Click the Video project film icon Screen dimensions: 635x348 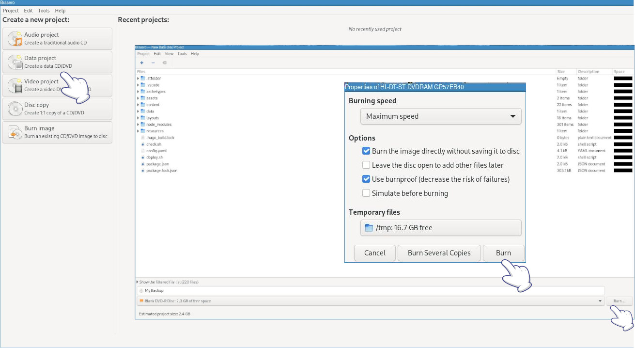click(15, 86)
